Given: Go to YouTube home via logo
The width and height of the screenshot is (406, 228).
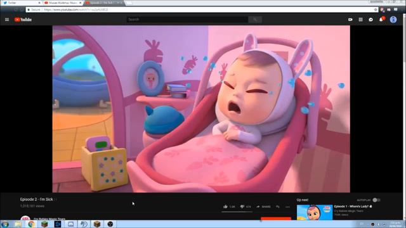Looking at the screenshot, I should click(x=23, y=20).
